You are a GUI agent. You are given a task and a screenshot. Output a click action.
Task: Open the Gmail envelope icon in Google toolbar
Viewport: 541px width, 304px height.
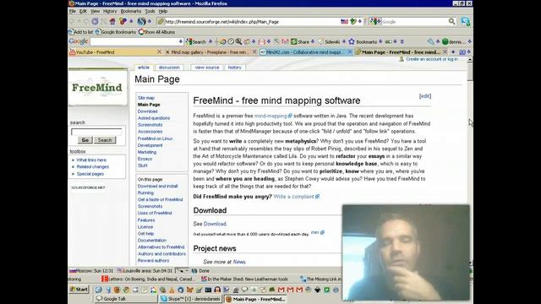[x=262, y=41]
